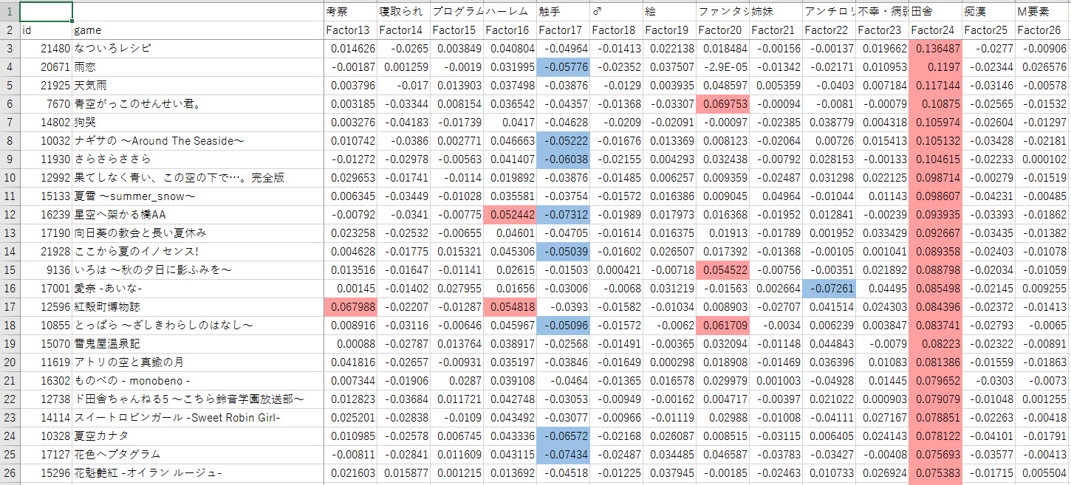Click the red cell with 0.069753
This screenshot has height=485, width=1071.
[722, 103]
